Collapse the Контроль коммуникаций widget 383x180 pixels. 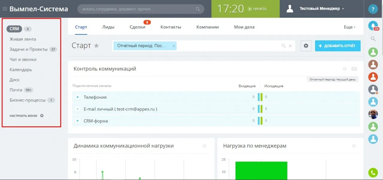point(354,69)
